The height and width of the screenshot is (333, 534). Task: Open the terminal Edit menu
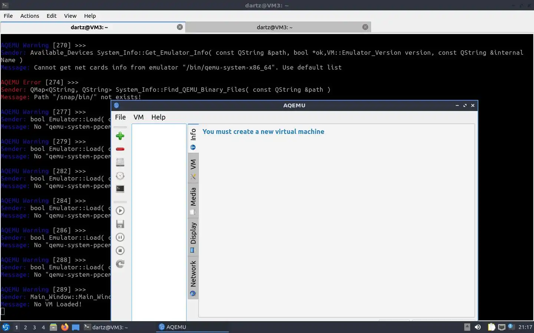52,16
